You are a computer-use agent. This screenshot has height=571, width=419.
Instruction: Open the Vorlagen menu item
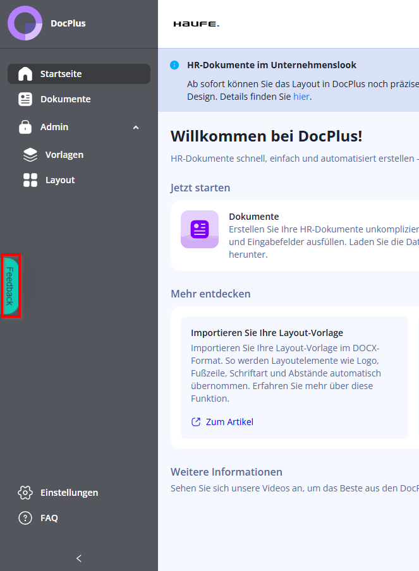pyautogui.click(x=64, y=155)
